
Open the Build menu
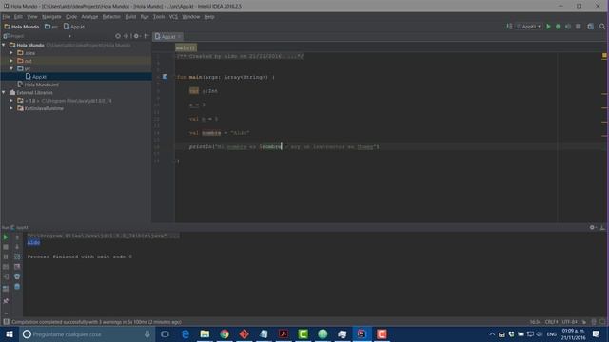(x=130, y=17)
